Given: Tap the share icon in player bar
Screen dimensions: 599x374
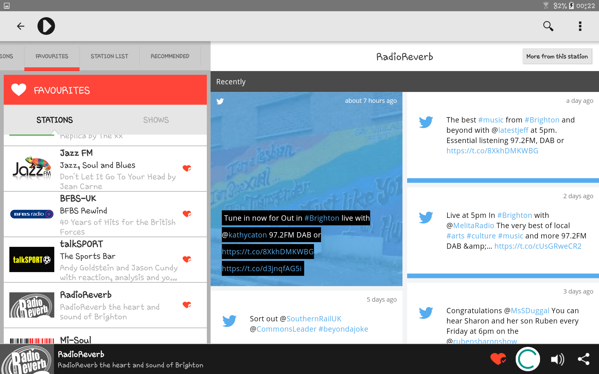Looking at the screenshot, I should tap(584, 359).
